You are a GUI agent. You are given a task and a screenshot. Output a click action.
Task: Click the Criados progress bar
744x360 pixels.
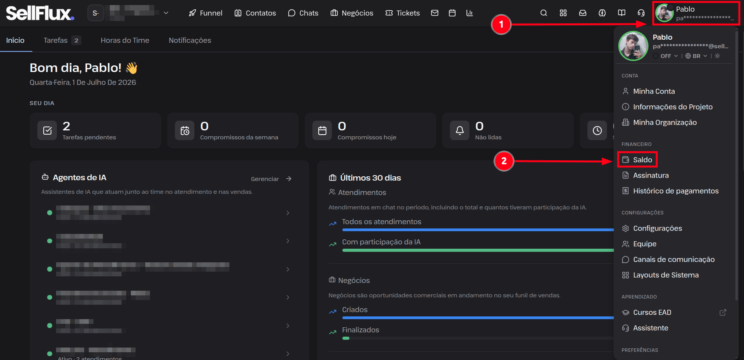click(478, 318)
